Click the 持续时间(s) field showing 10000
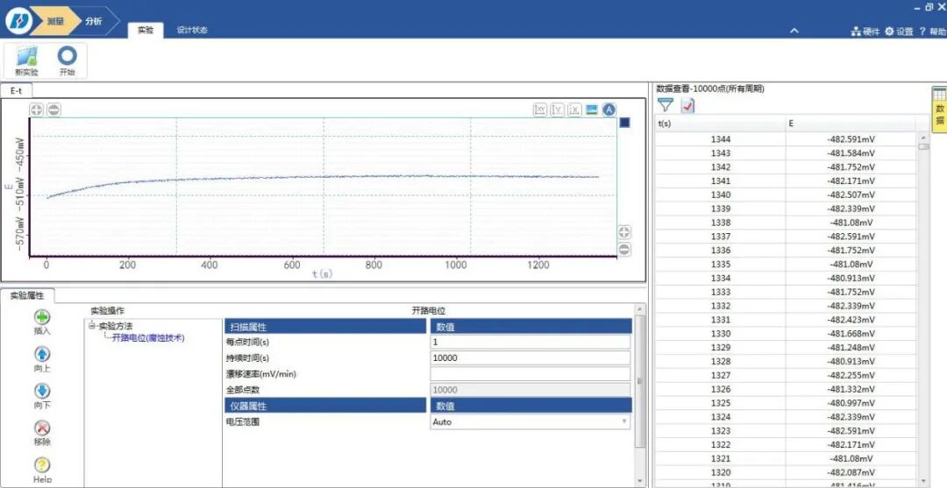 pyautogui.click(x=530, y=357)
